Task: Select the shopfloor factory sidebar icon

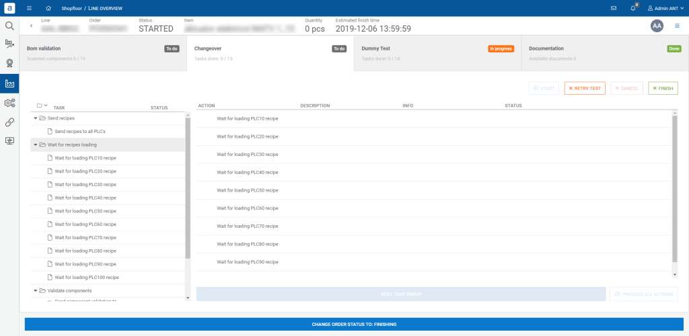Action: coord(9,83)
